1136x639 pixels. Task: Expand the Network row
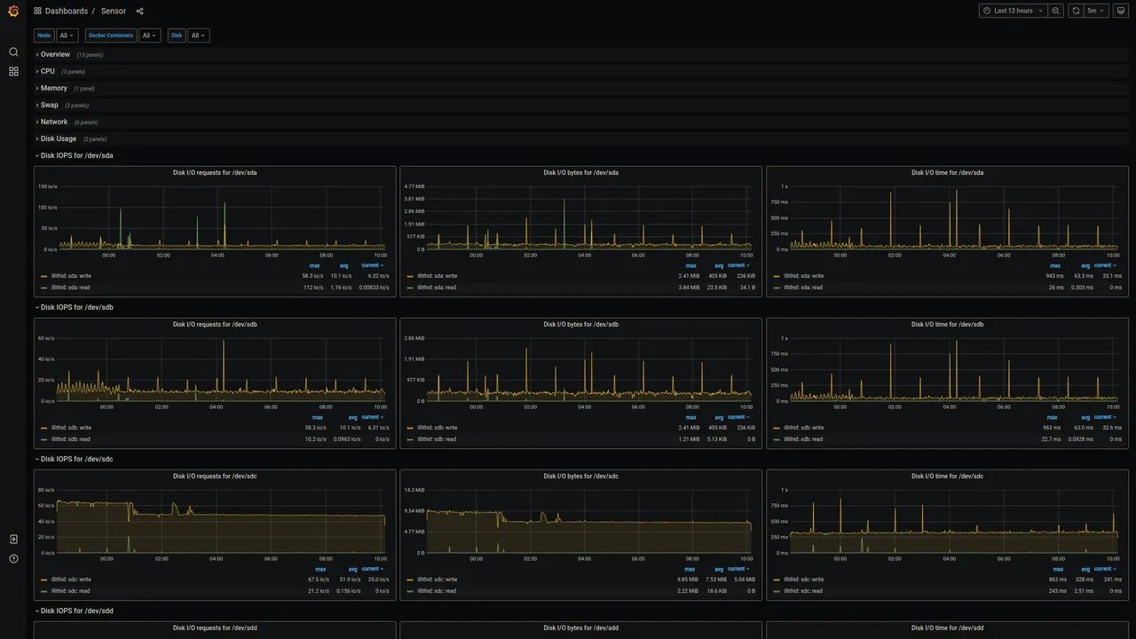click(x=53, y=122)
